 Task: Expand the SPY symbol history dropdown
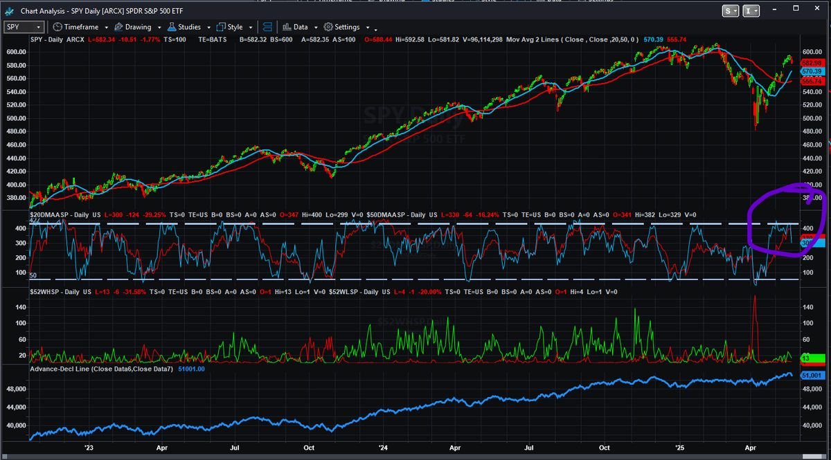click(39, 27)
